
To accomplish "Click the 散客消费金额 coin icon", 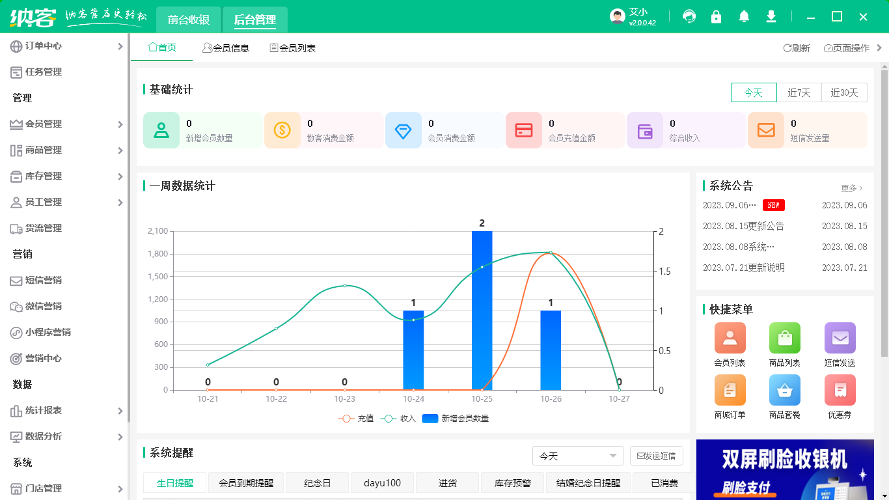I will (282, 130).
